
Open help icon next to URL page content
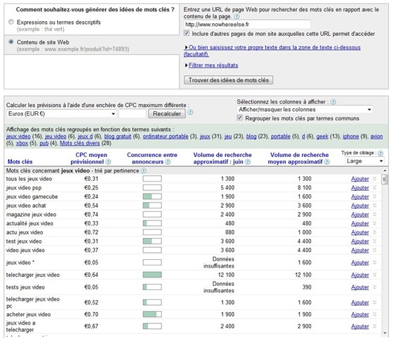pos(237,16)
